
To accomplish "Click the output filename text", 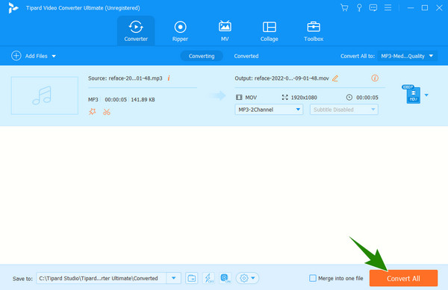I will click(x=292, y=78).
